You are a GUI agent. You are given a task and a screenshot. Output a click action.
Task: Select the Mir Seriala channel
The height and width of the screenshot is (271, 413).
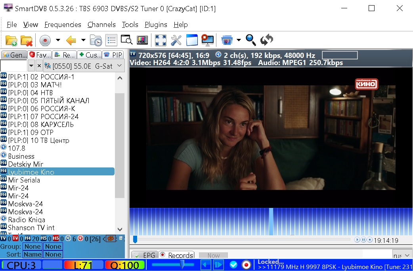click(57, 180)
